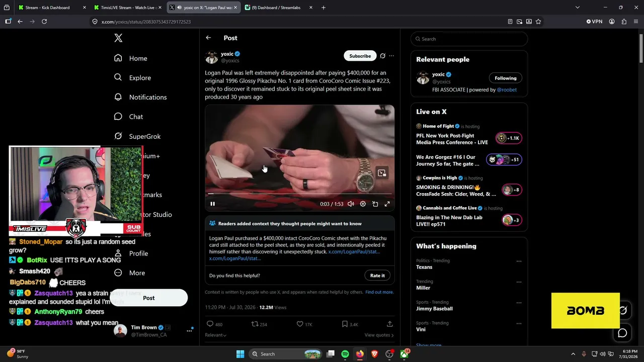644x362 pixels.
Task: Open the ellipsis menu for Texans trend
Action: point(519,261)
